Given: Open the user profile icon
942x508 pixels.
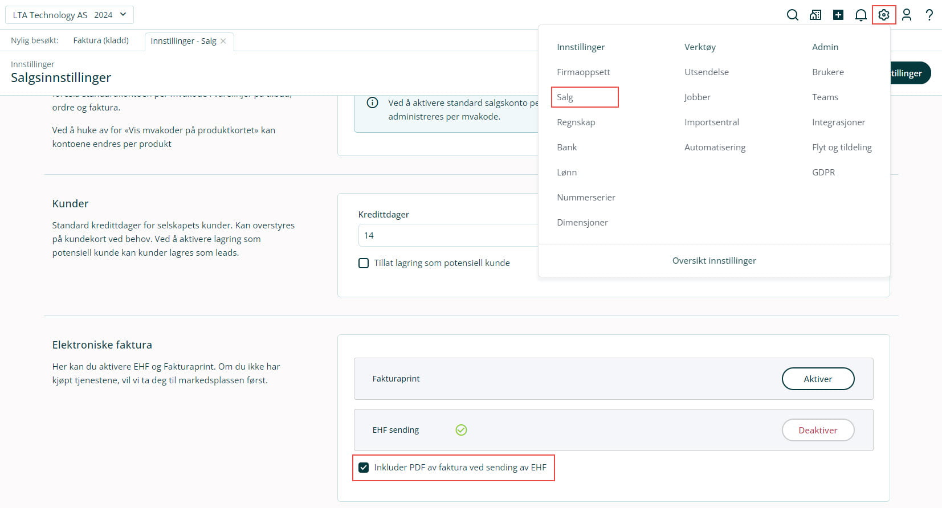Looking at the screenshot, I should click(907, 15).
